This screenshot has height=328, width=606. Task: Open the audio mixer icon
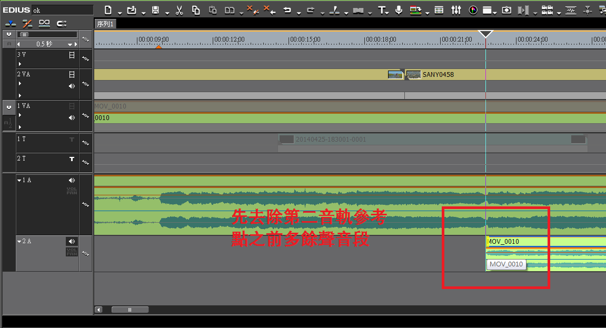(x=456, y=10)
